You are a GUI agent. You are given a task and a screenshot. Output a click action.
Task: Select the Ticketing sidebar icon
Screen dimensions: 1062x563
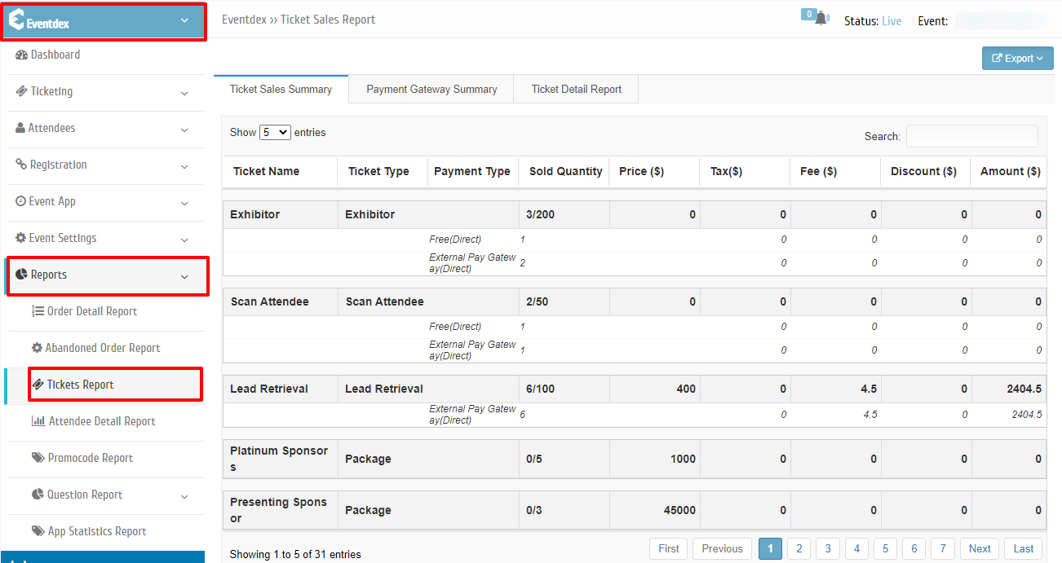pos(20,91)
